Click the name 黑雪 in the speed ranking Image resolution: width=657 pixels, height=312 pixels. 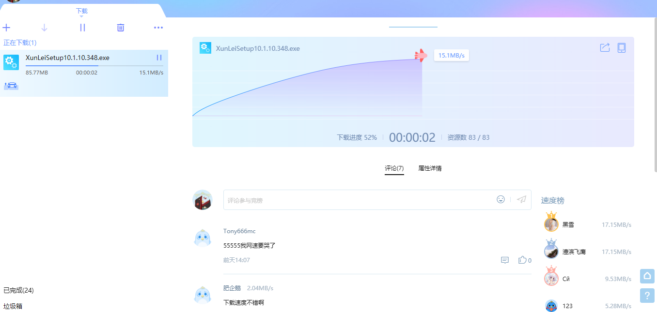pyautogui.click(x=568, y=225)
